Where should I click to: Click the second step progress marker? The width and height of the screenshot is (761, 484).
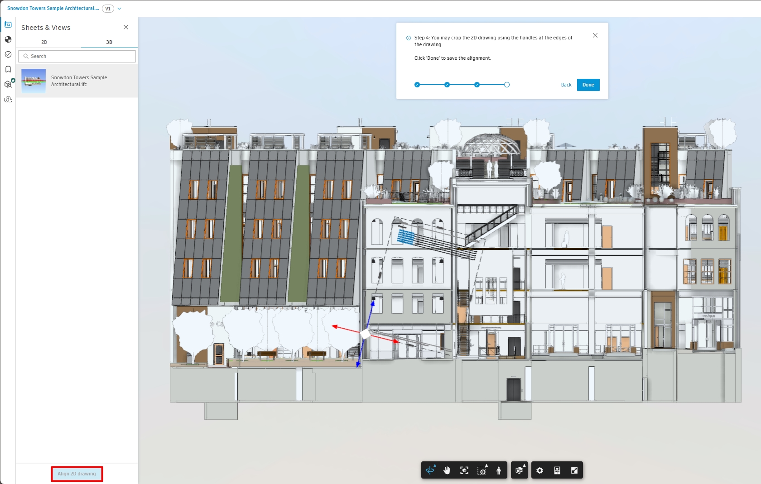coord(447,85)
